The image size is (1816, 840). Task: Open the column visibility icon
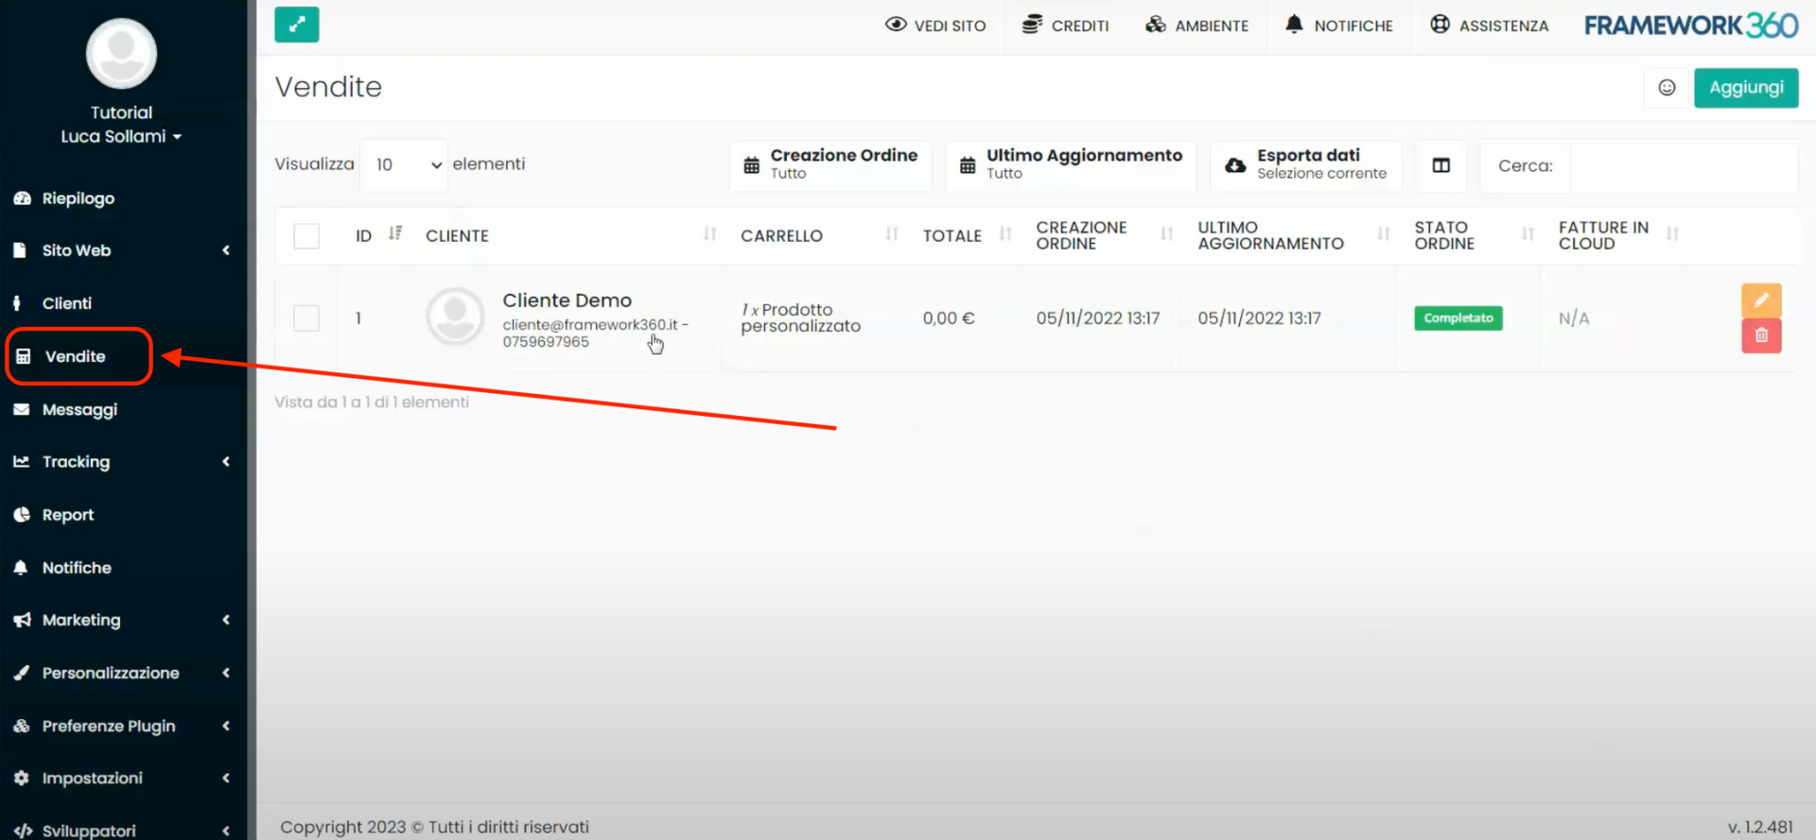(x=1441, y=165)
